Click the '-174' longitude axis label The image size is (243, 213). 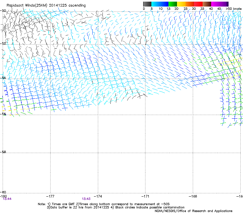point(98,196)
